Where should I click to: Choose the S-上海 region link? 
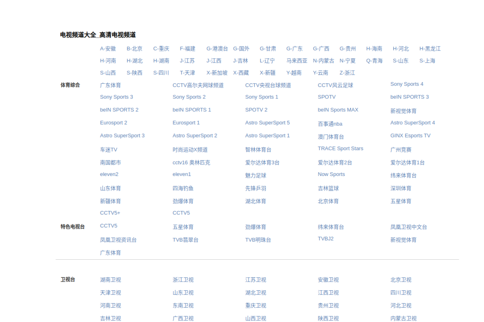427,61
